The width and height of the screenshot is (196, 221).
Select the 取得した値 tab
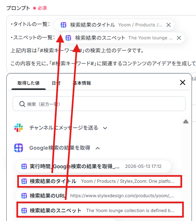point(29,83)
